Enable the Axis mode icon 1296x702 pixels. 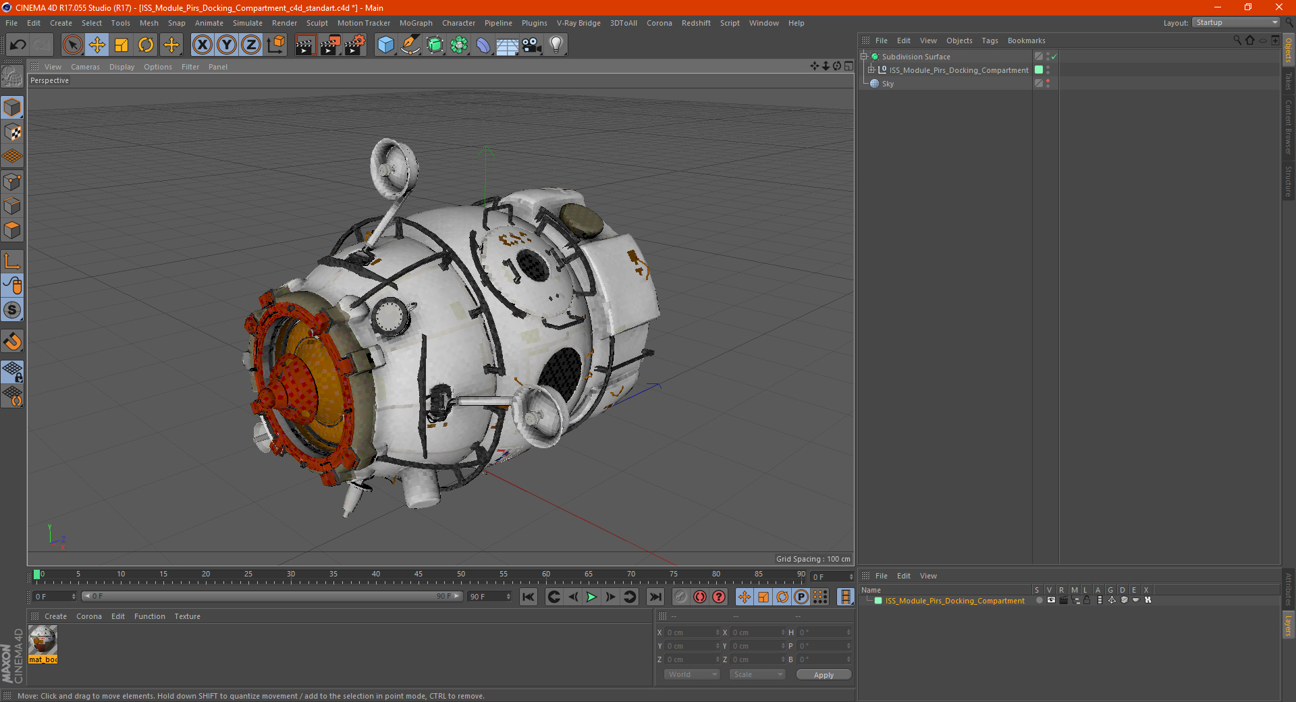(12, 261)
